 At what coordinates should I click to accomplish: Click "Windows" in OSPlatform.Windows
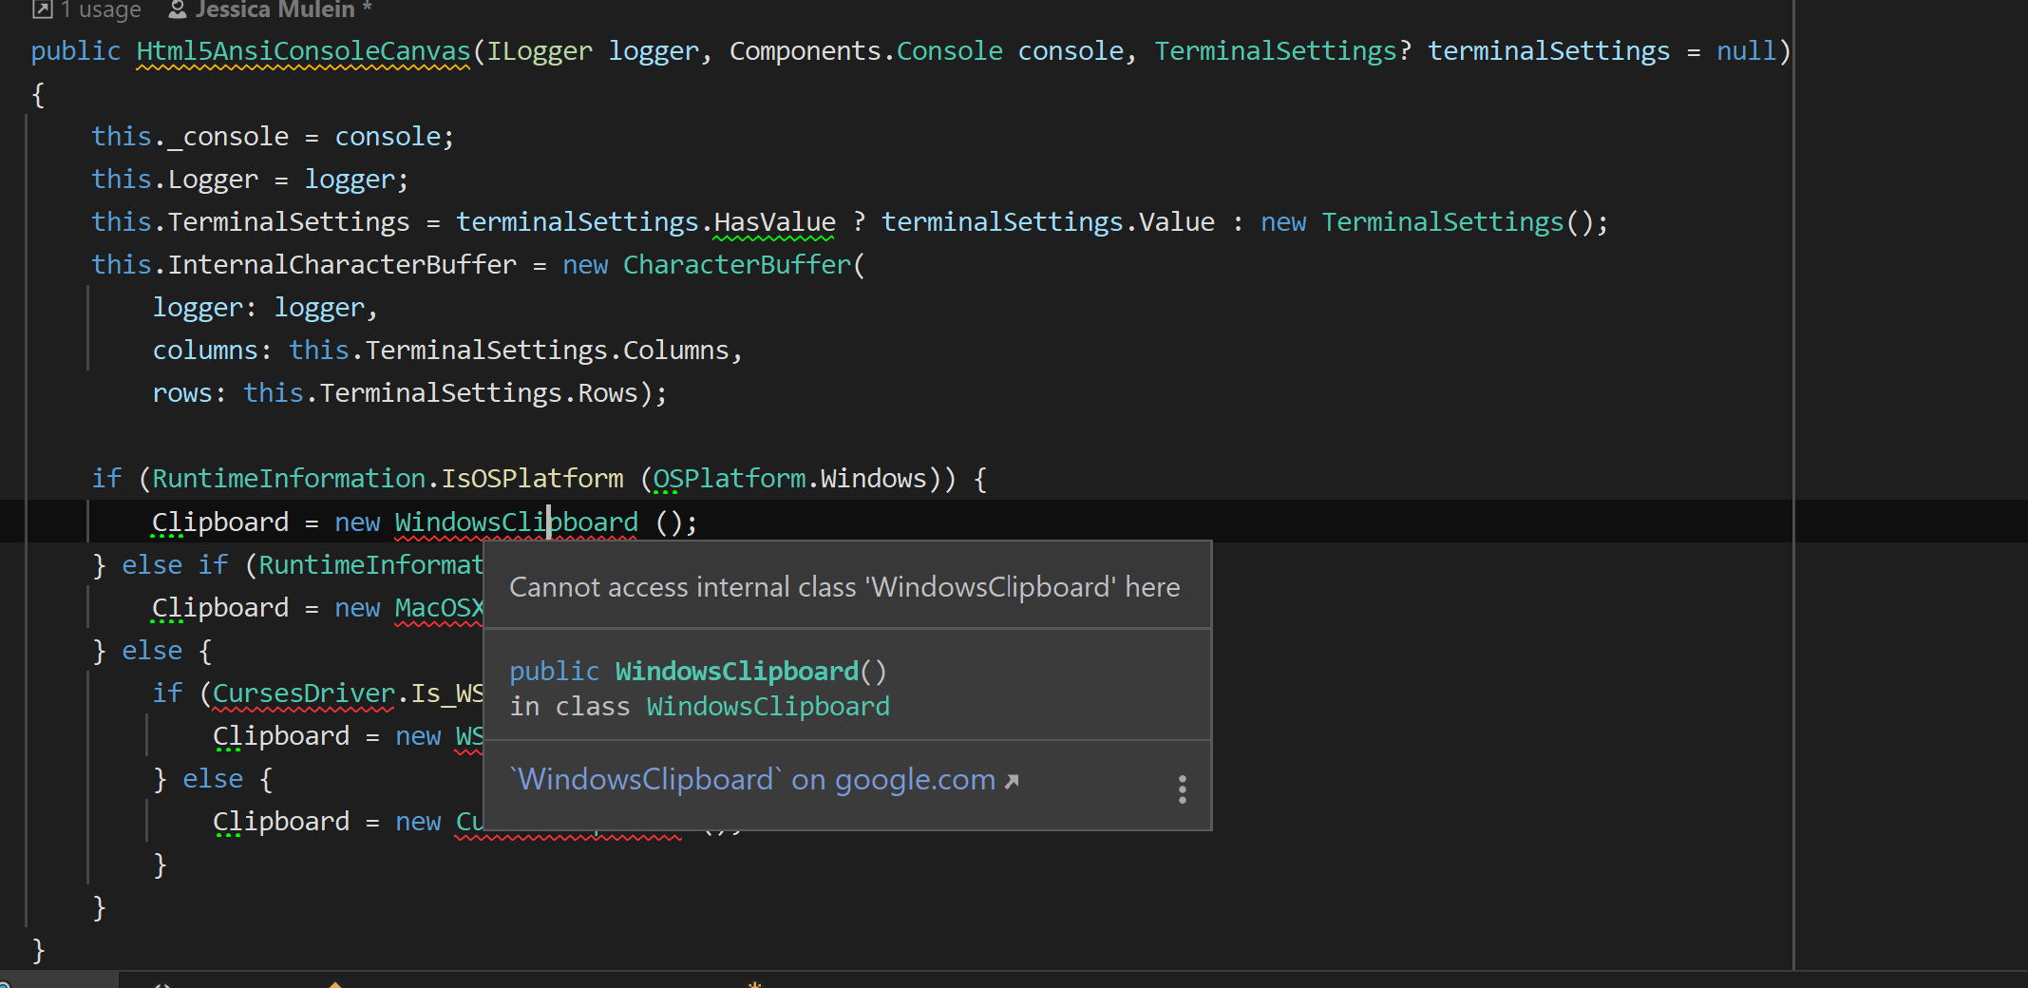(x=873, y=479)
